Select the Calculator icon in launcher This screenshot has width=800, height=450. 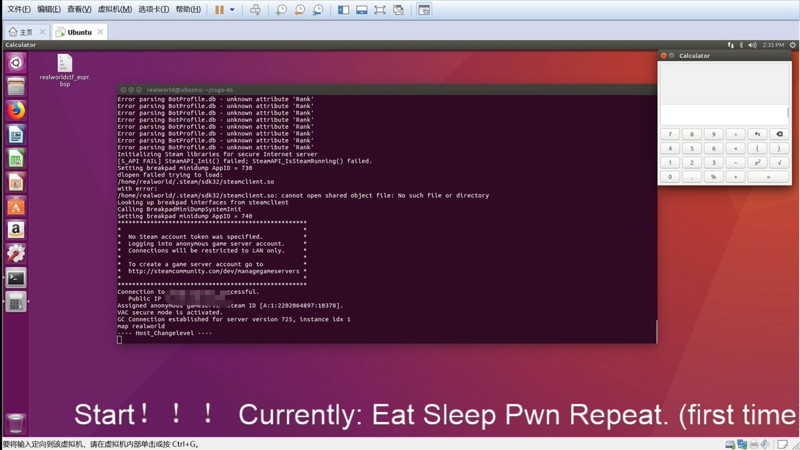pyautogui.click(x=16, y=301)
